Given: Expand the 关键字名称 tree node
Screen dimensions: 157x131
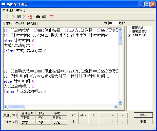Looking at the screenshot, I should point(129,35).
